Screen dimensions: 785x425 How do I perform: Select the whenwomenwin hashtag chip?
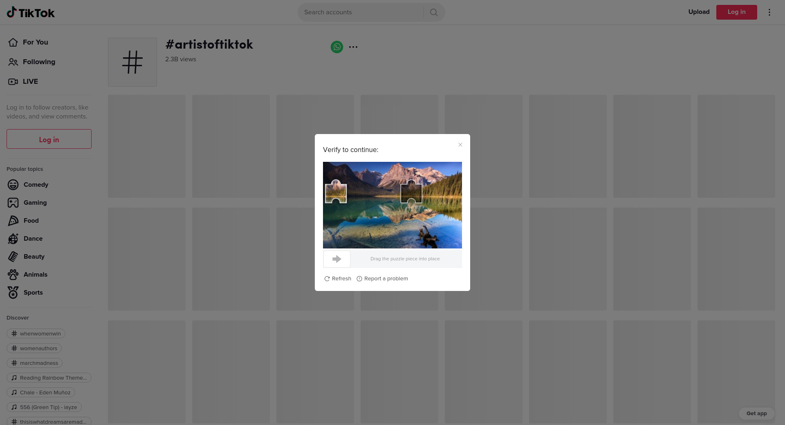36,333
